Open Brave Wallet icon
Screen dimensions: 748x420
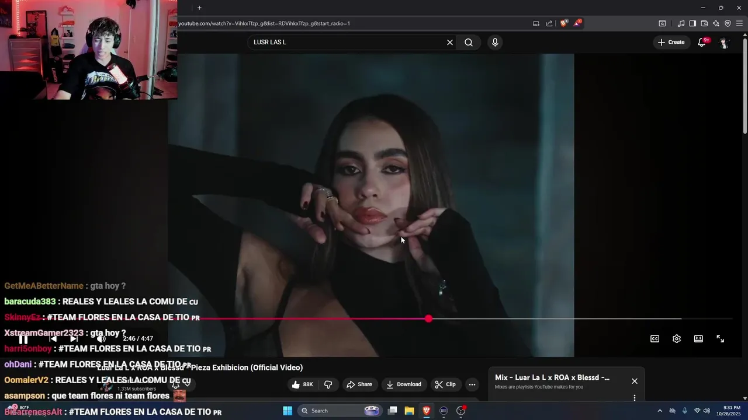(704, 23)
